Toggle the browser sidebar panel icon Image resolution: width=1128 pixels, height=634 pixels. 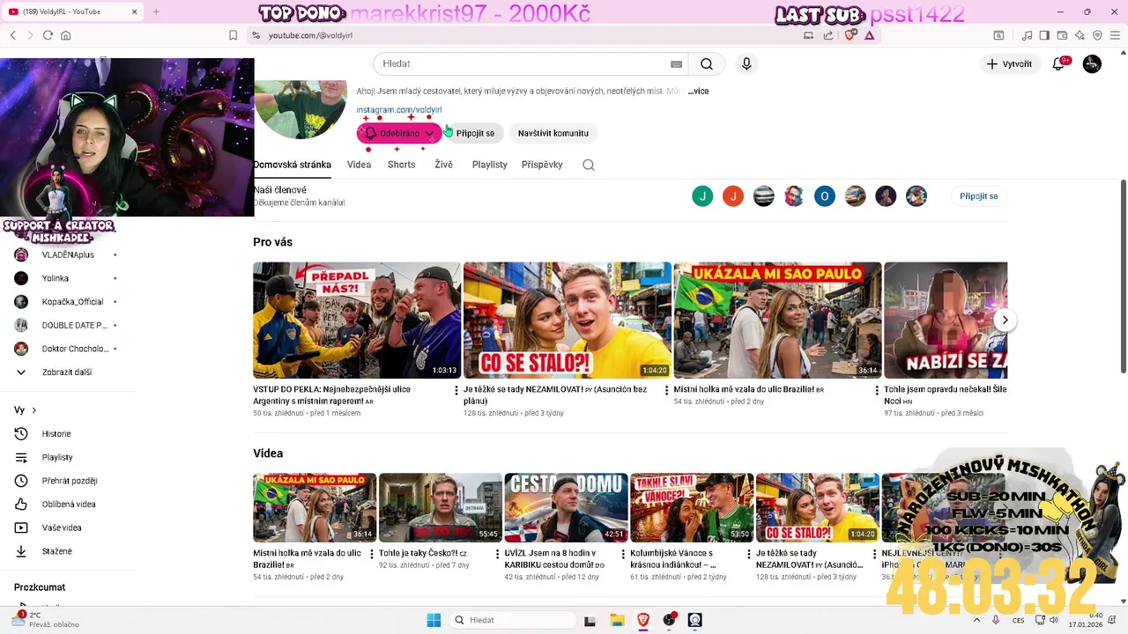(x=1044, y=35)
